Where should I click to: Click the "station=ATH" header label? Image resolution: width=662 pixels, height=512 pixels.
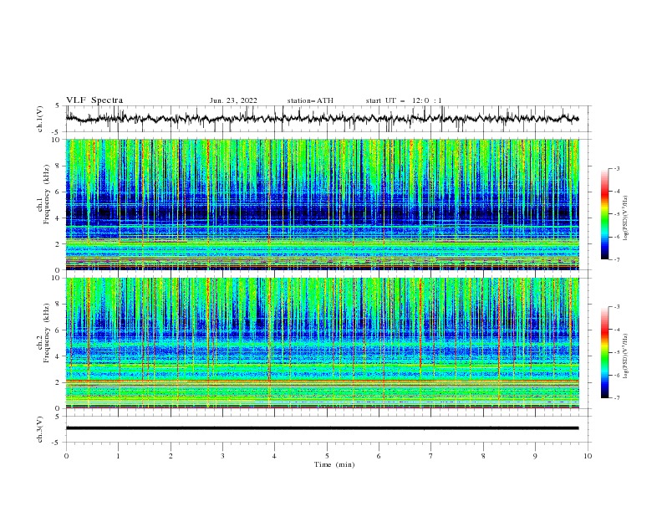point(310,100)
